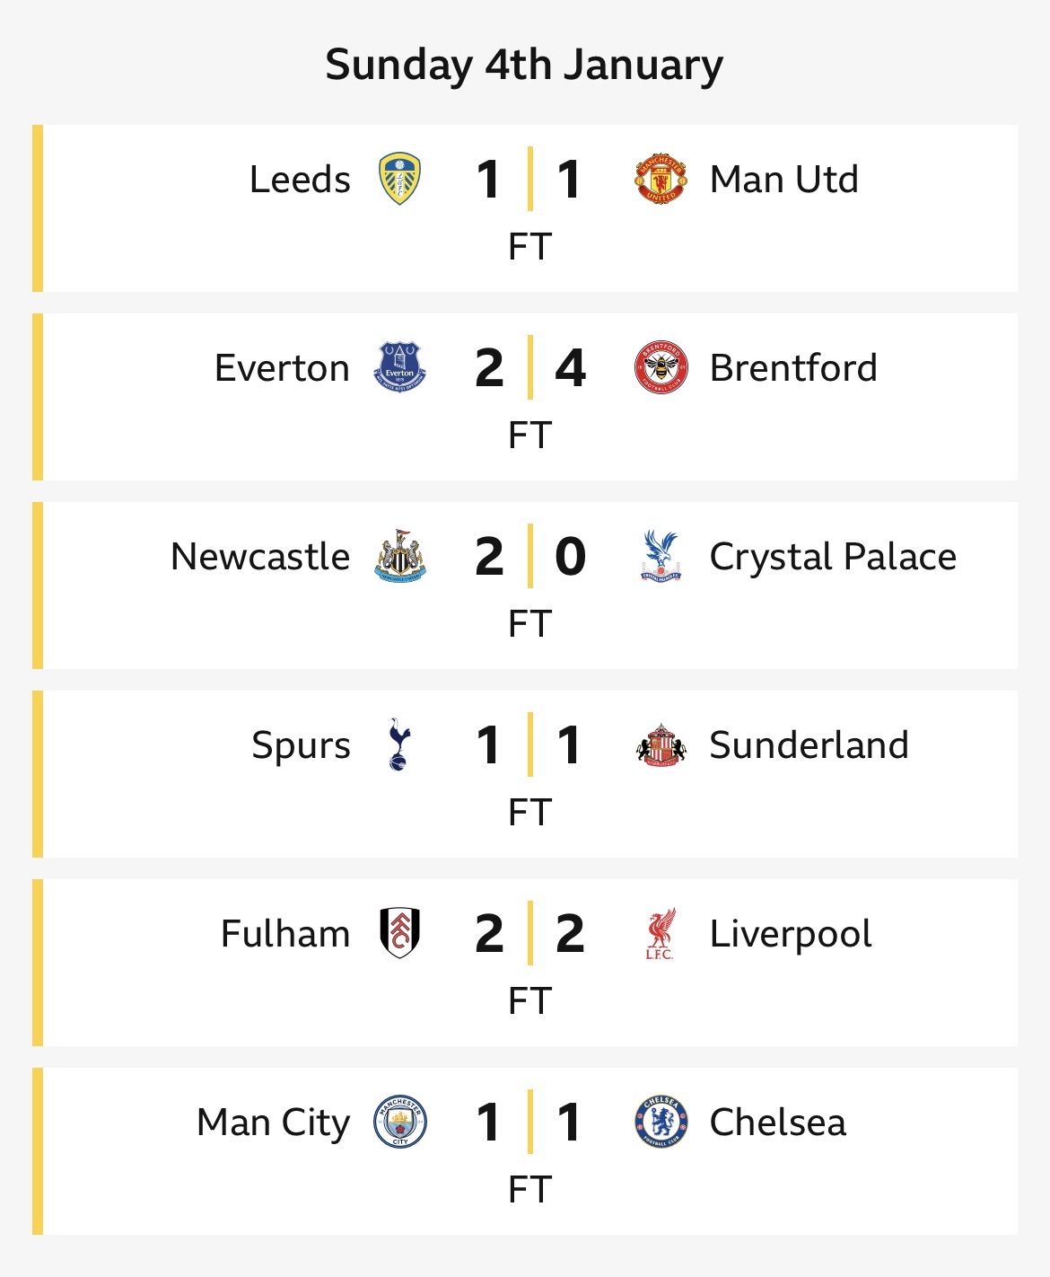The height and width of the screenshot is (1277, 1050).
Task: Open the Crystal Palace team link
Action: (x=833, y=558)
